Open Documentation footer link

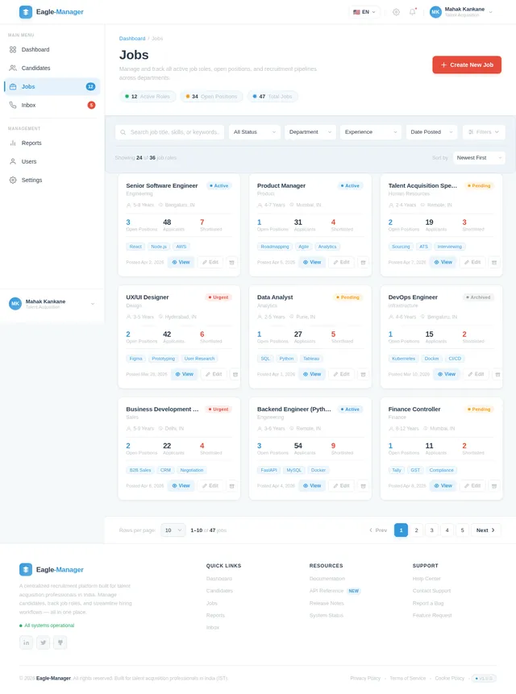pos(327,579)
